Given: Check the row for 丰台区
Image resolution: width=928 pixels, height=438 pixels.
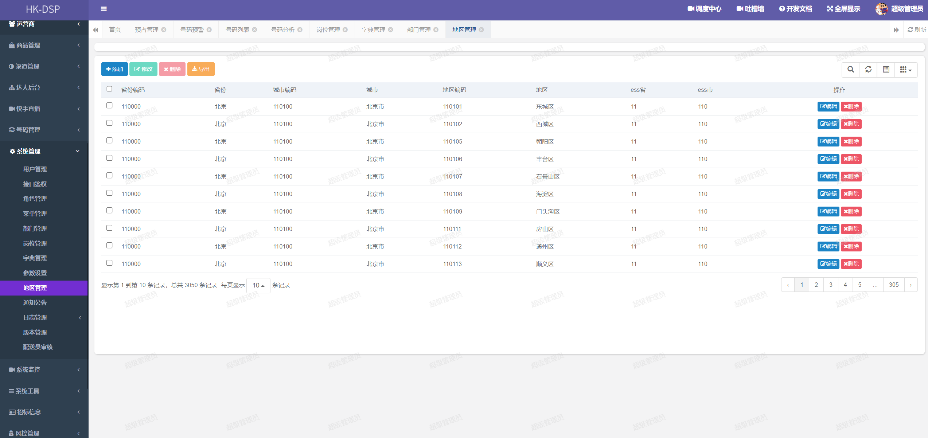Looking at the screenshot, I should (109, 158).
